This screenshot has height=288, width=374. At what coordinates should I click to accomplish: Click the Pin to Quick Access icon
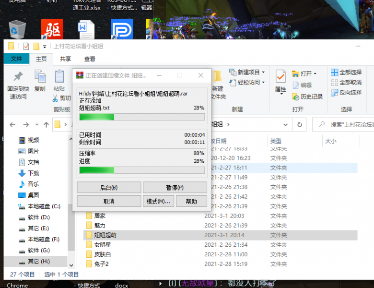[x=18, y=77]
